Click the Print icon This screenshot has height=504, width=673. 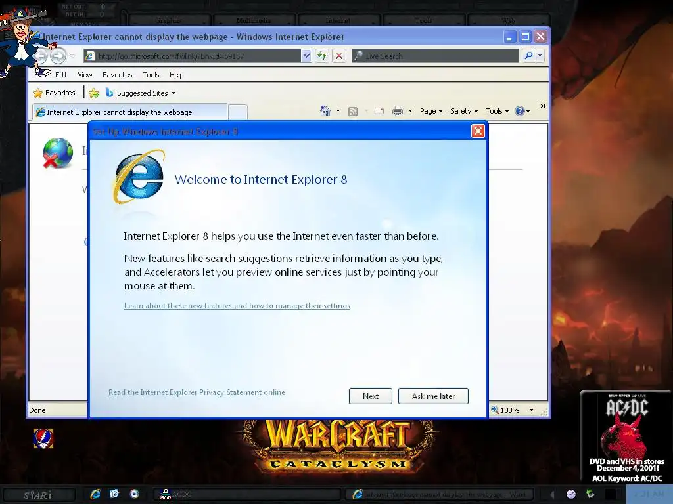click(x=398, y=111)
